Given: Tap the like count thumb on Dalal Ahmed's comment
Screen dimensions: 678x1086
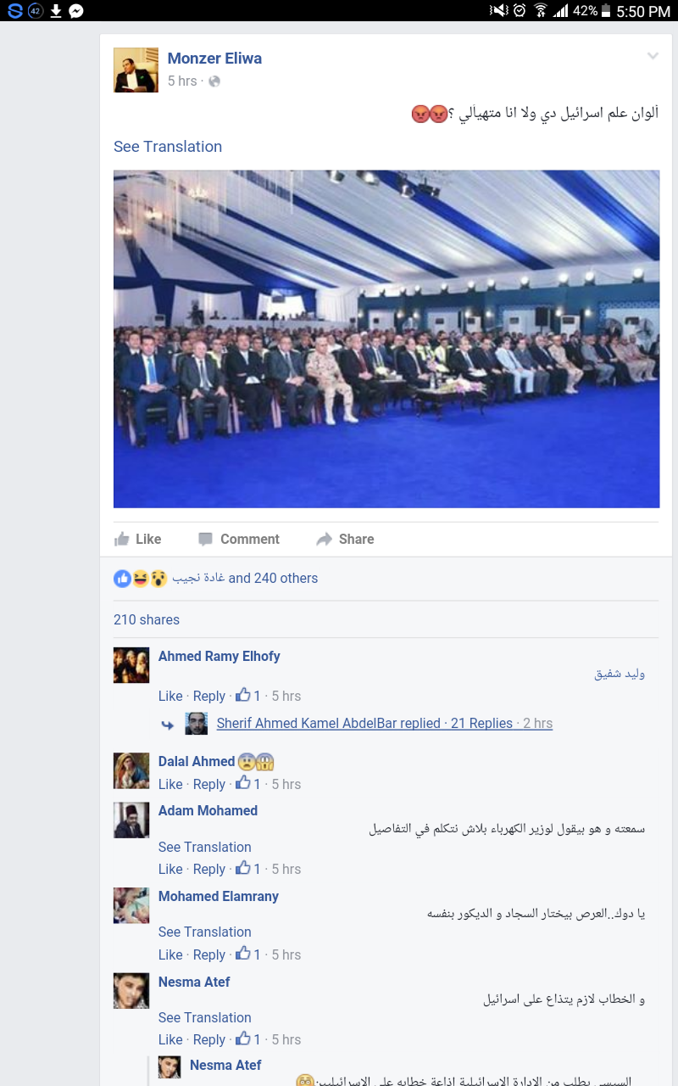Looking at the screenshot, I should pos(243,784).
